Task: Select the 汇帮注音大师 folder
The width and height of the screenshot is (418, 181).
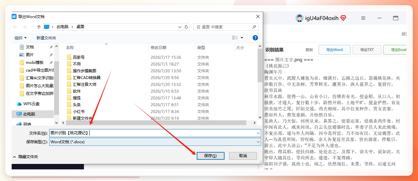Action: click(85, 84)
